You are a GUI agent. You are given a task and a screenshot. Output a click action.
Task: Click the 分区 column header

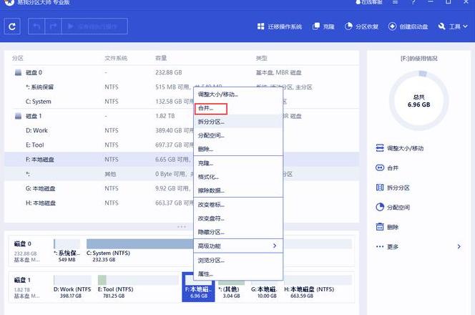[x=18, y=58]
